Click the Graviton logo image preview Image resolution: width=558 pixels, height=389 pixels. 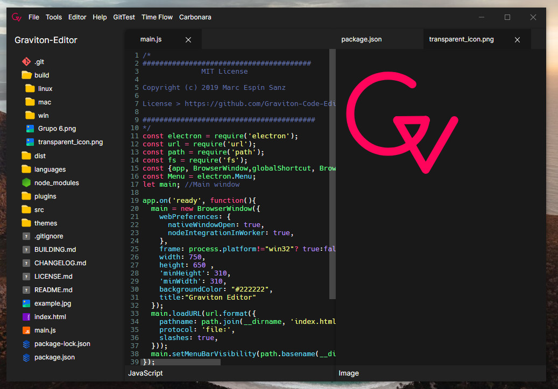(402, 123)
